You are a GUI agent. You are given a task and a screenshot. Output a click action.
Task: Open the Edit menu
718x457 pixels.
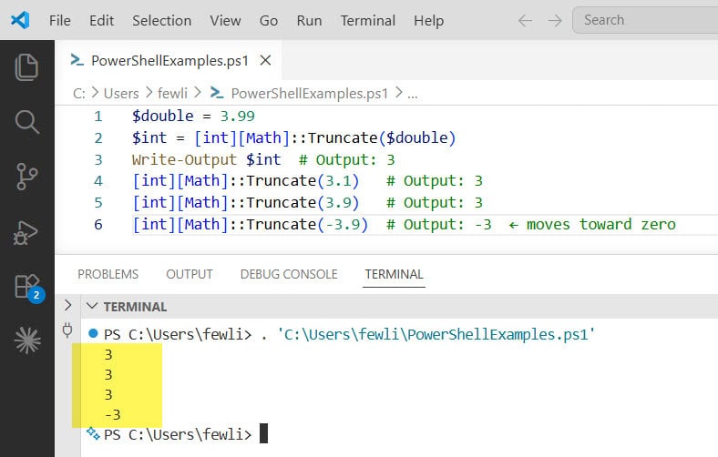[x=102, y=21]
